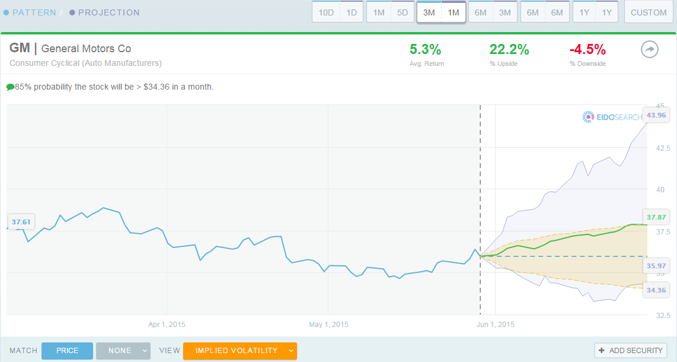Expand the Implied Volatility dropdown arrow

click(x=292, y=351)
